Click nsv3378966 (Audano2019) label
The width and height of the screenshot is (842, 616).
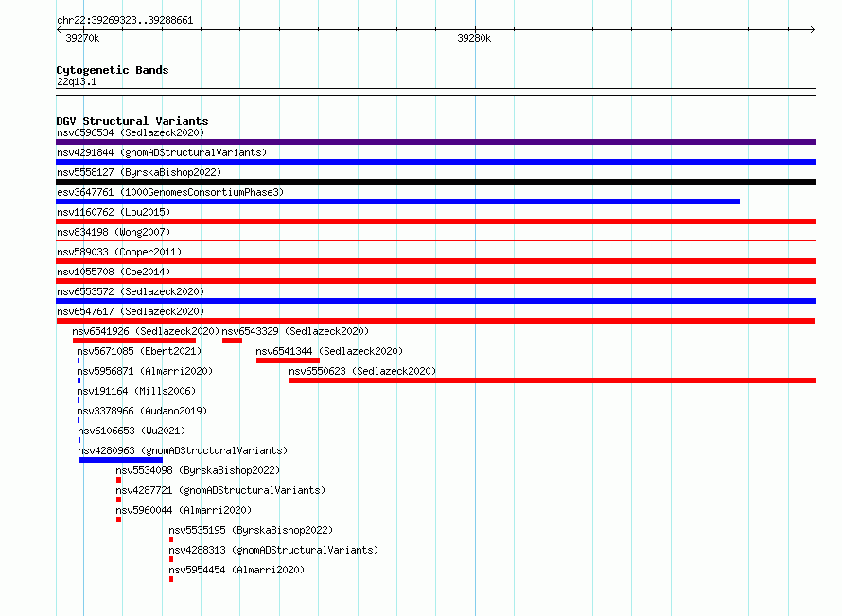click(142, 411)
